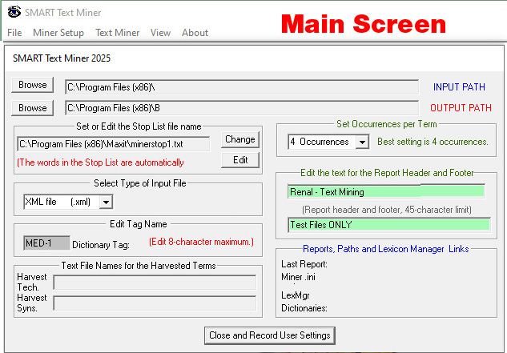Click the Best setting is 4 occurrences text
Screen dimensions: 507x353
[433, 142]
